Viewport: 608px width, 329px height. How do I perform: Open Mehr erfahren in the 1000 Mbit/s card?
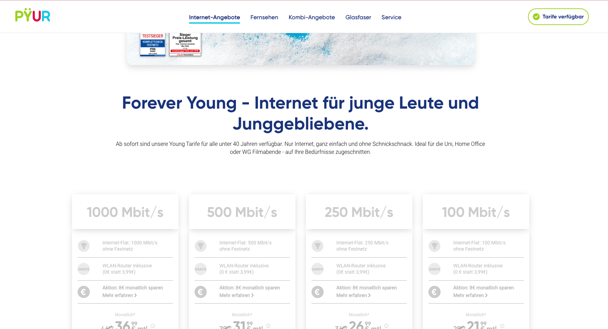pyautogui.click(x=119, y=295)
